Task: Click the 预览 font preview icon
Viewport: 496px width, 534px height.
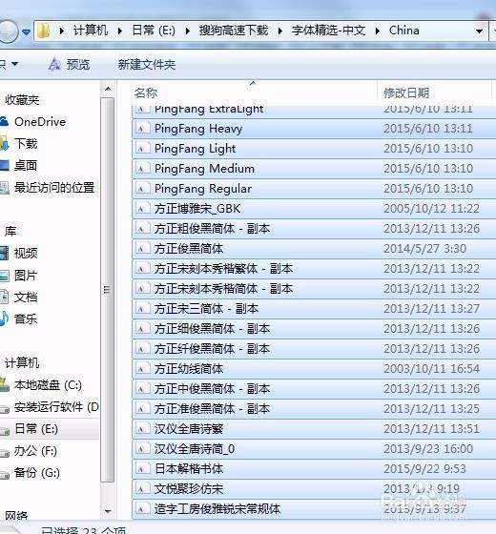Action: pos(54,64)
